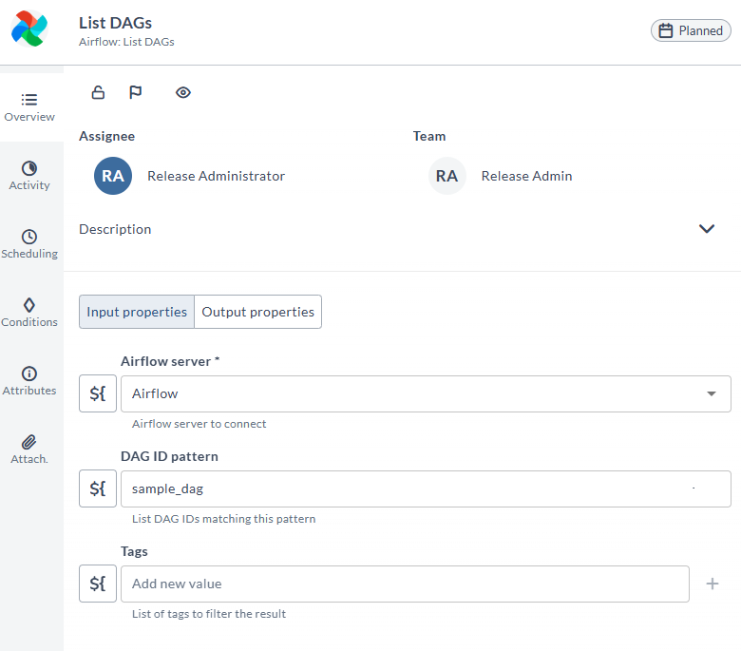Click the Tags Add new value field
The image size is (741, 651).
click(x=405, y=584)
